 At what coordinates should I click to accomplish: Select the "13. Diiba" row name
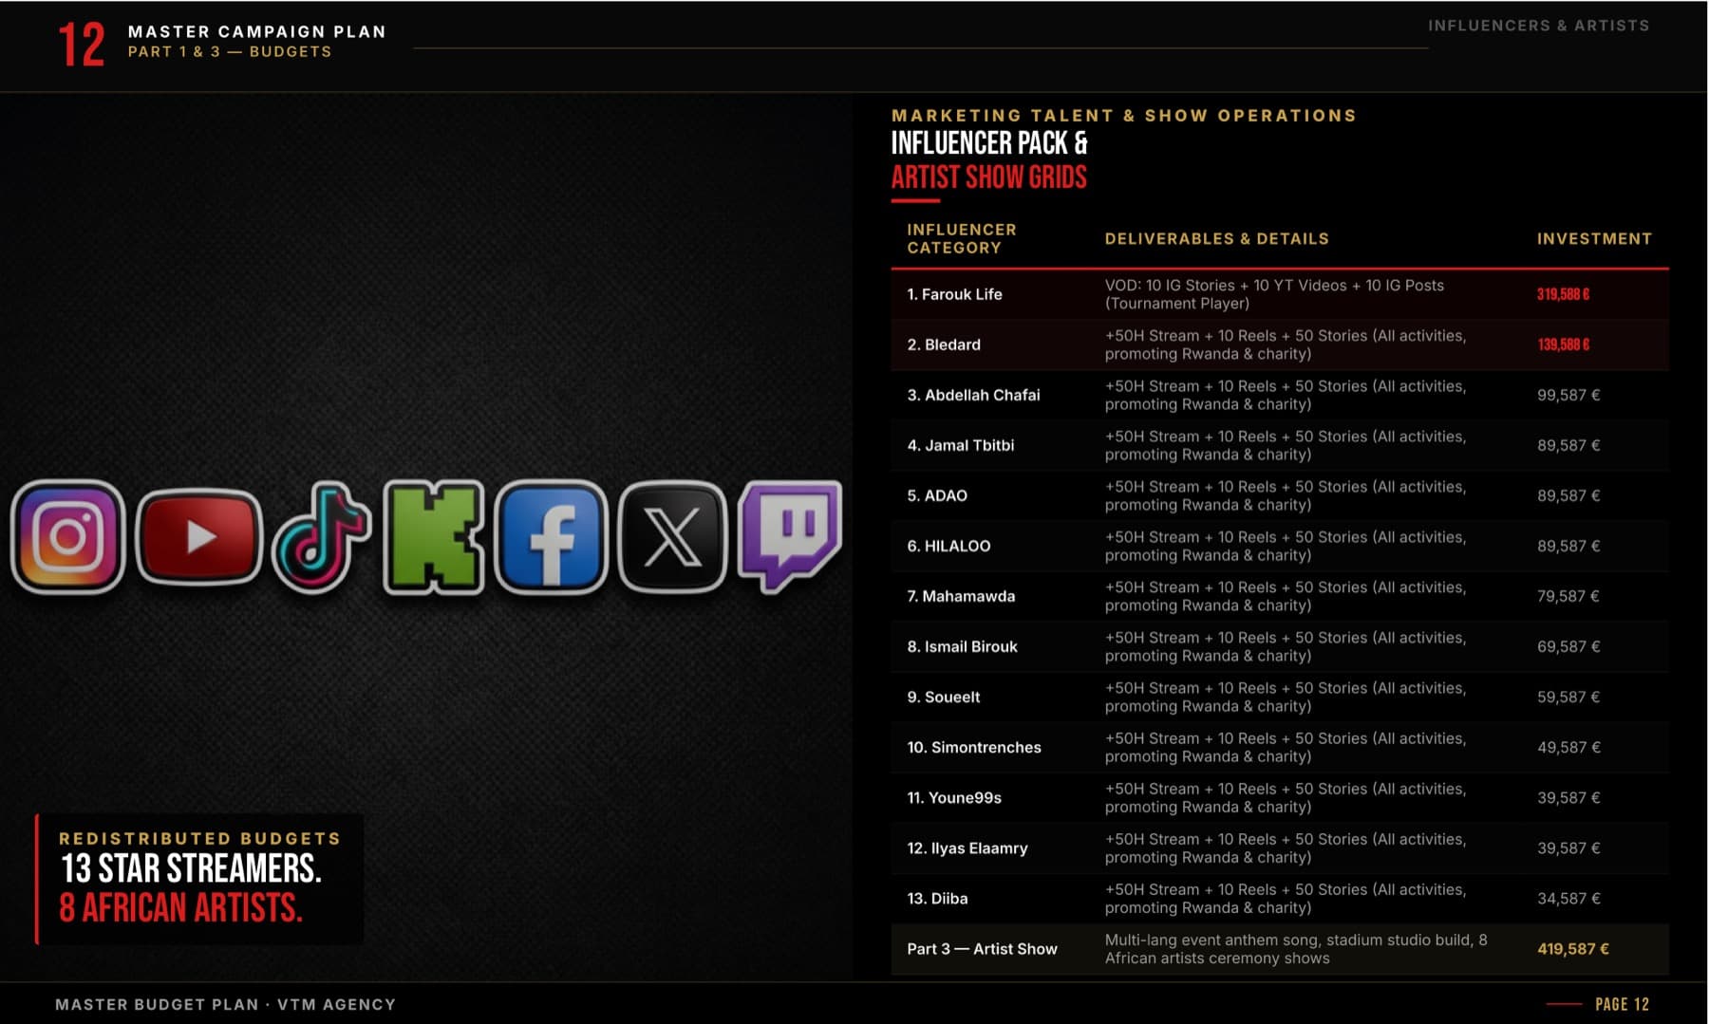tap(937, 898)
